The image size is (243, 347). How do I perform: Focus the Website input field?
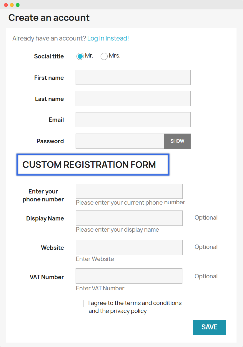(x=129, y=247)
